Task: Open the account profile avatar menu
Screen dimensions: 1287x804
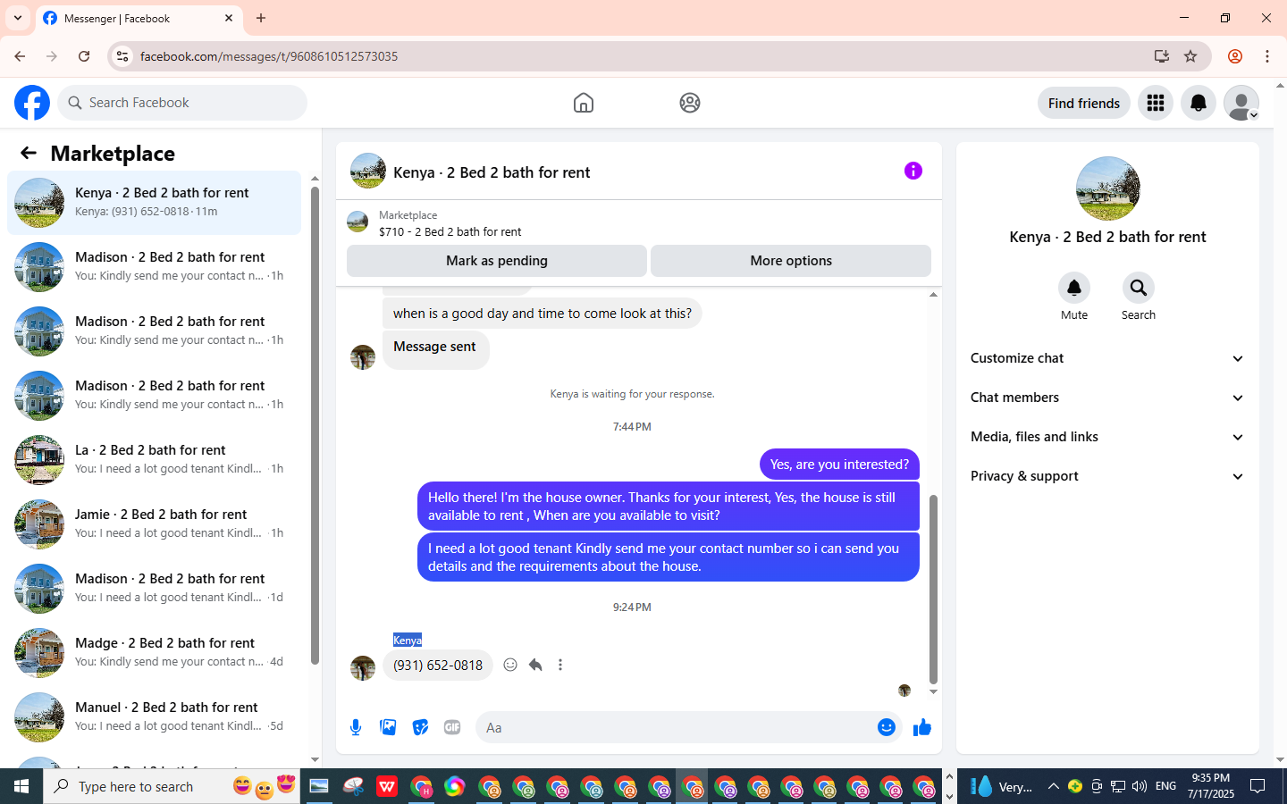Action: [x=1241, y=103]
